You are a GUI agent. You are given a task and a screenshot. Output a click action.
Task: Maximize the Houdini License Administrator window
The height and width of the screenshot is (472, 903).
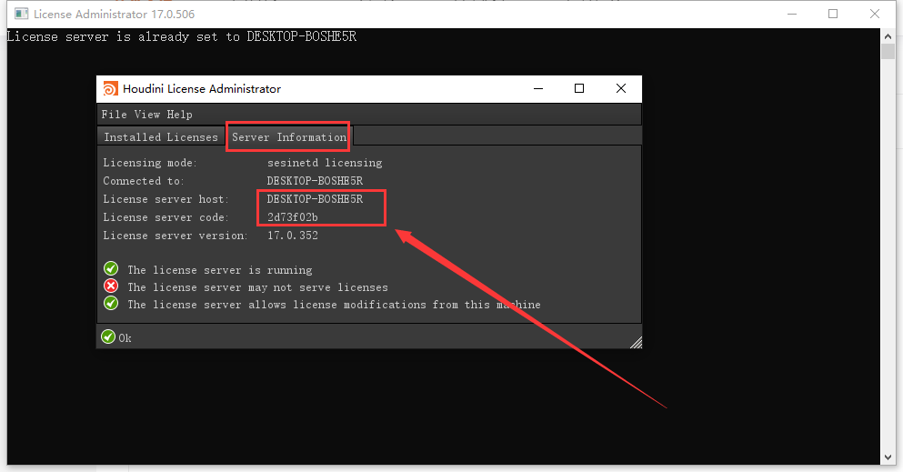(579, 88)
